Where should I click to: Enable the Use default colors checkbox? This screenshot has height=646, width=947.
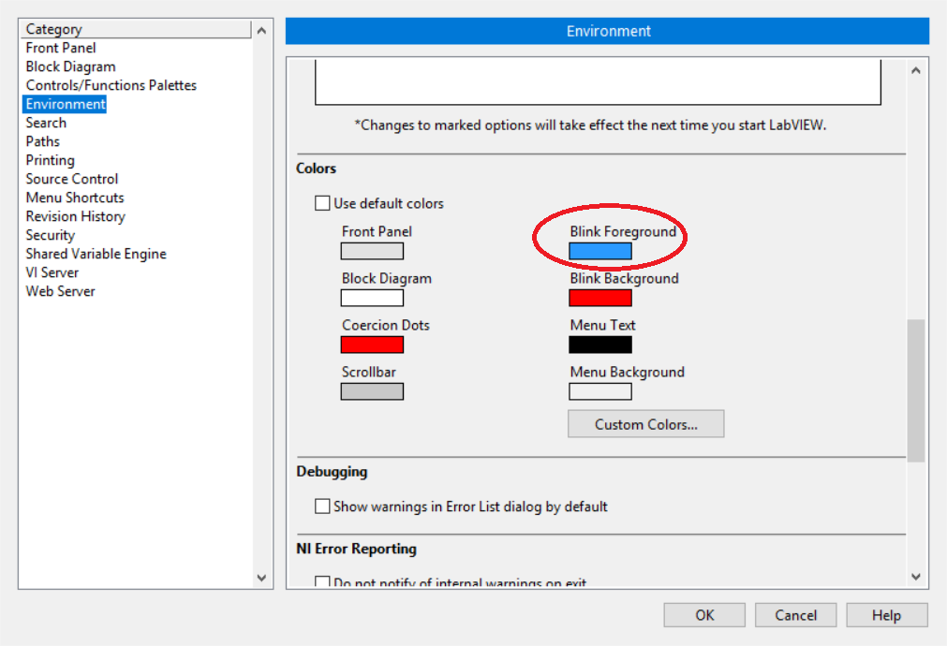323,203
